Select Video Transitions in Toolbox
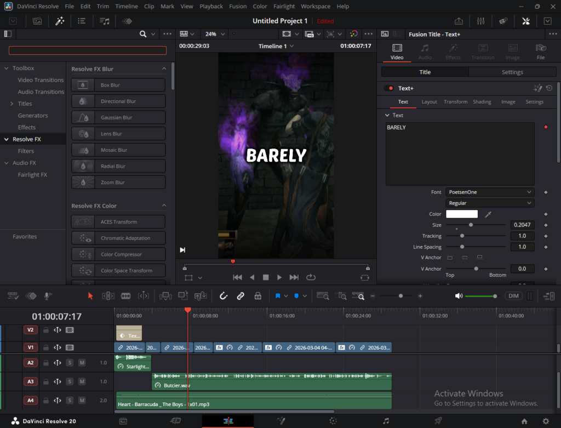Image resolution: width=561 pixels, height=428 pixels. pyautogui.click(x=41, y=80)
